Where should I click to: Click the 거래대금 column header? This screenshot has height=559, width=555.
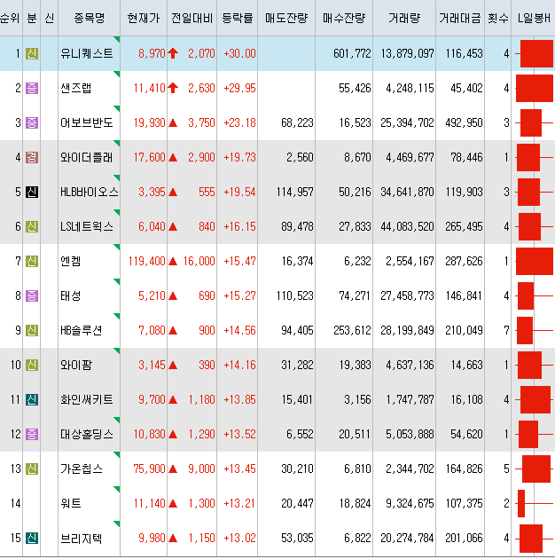click(x=460, y=18)
